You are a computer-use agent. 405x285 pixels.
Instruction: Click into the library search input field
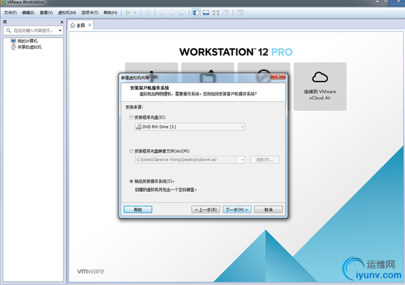pyautogui.click(x=33, y=30)
